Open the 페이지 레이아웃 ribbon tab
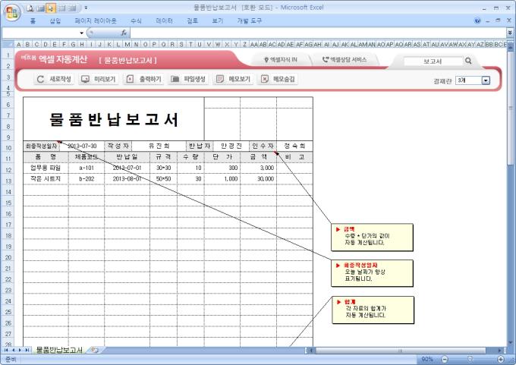This screenshot has height=365, width=516. click(96, 21)
